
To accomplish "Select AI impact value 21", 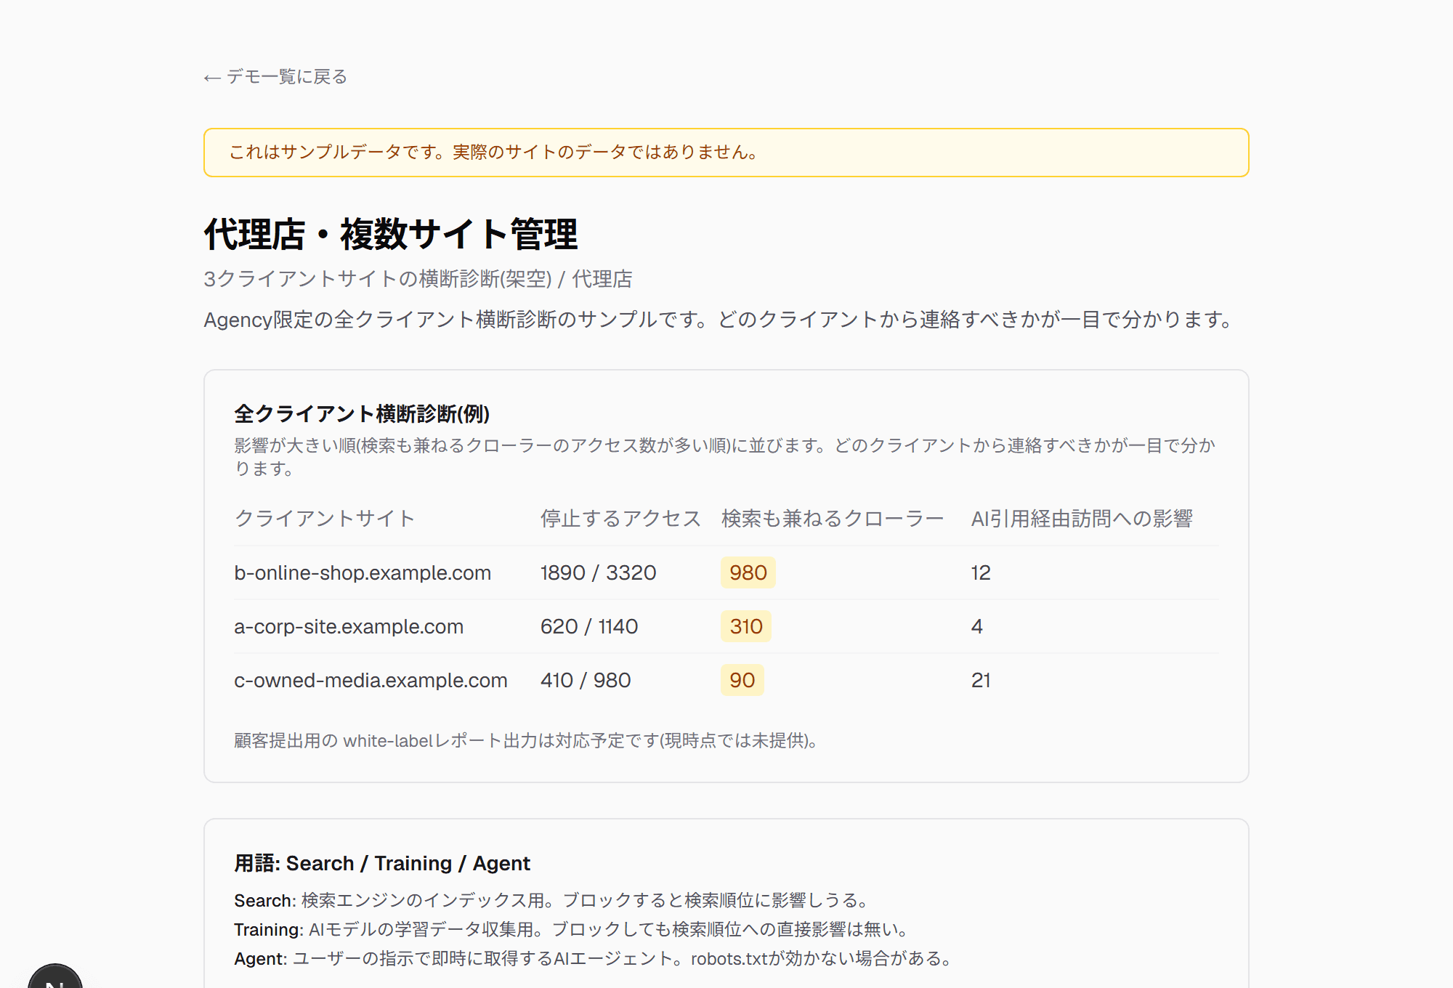I will coord(981,680).
